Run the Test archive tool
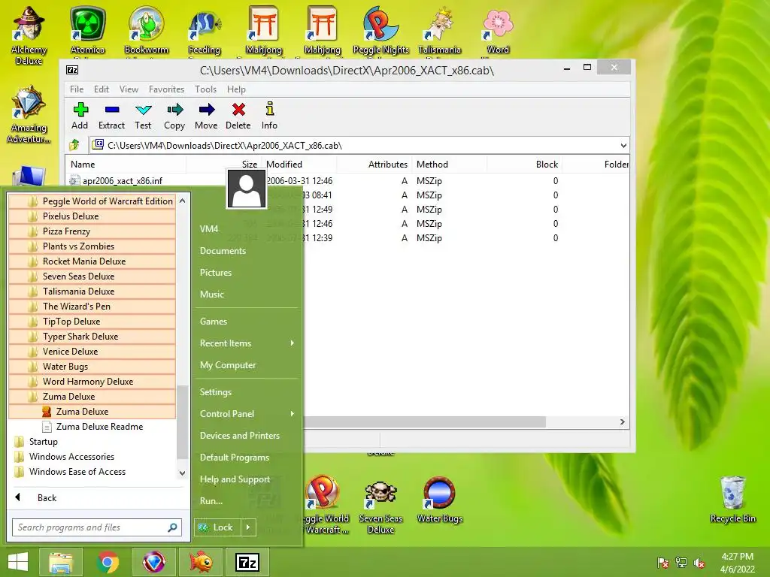The height and width of the screenshot is (577, 770). (143, 116)
